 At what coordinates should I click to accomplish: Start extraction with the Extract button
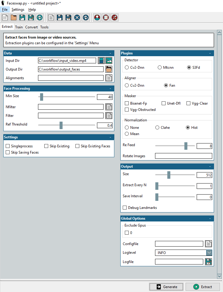point(202,287)
